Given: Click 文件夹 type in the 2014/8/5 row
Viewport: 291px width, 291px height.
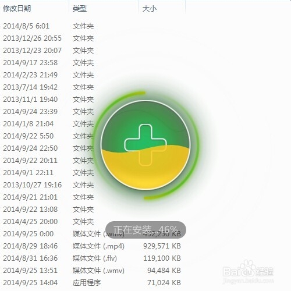Looking at the screenshot, I should click(x=83, y=26).
